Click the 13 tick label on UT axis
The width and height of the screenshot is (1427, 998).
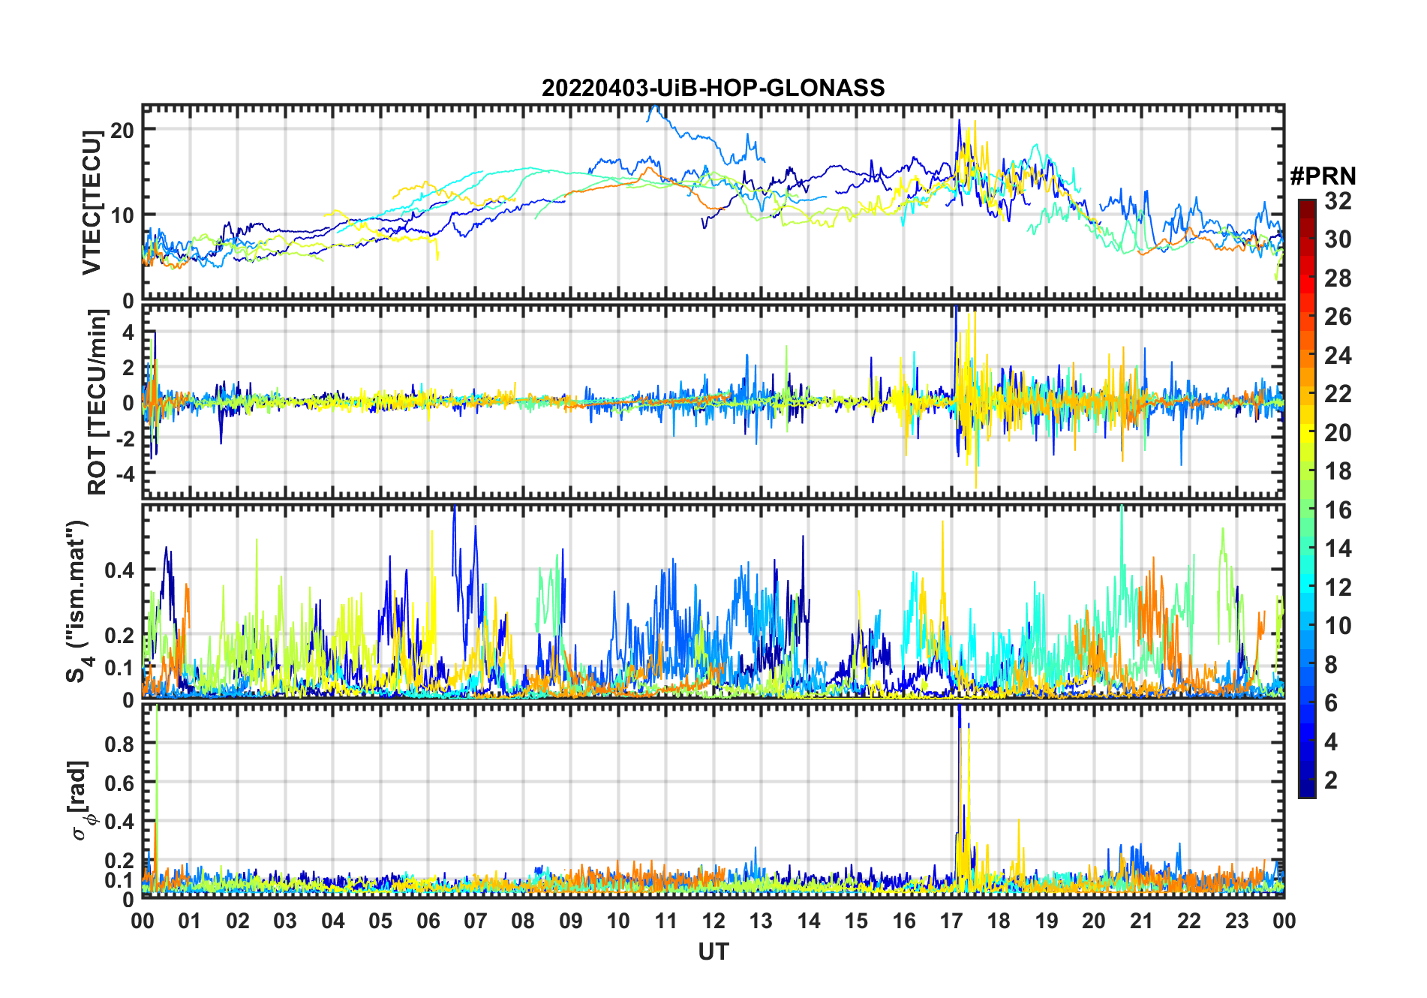tap(761, 921)
